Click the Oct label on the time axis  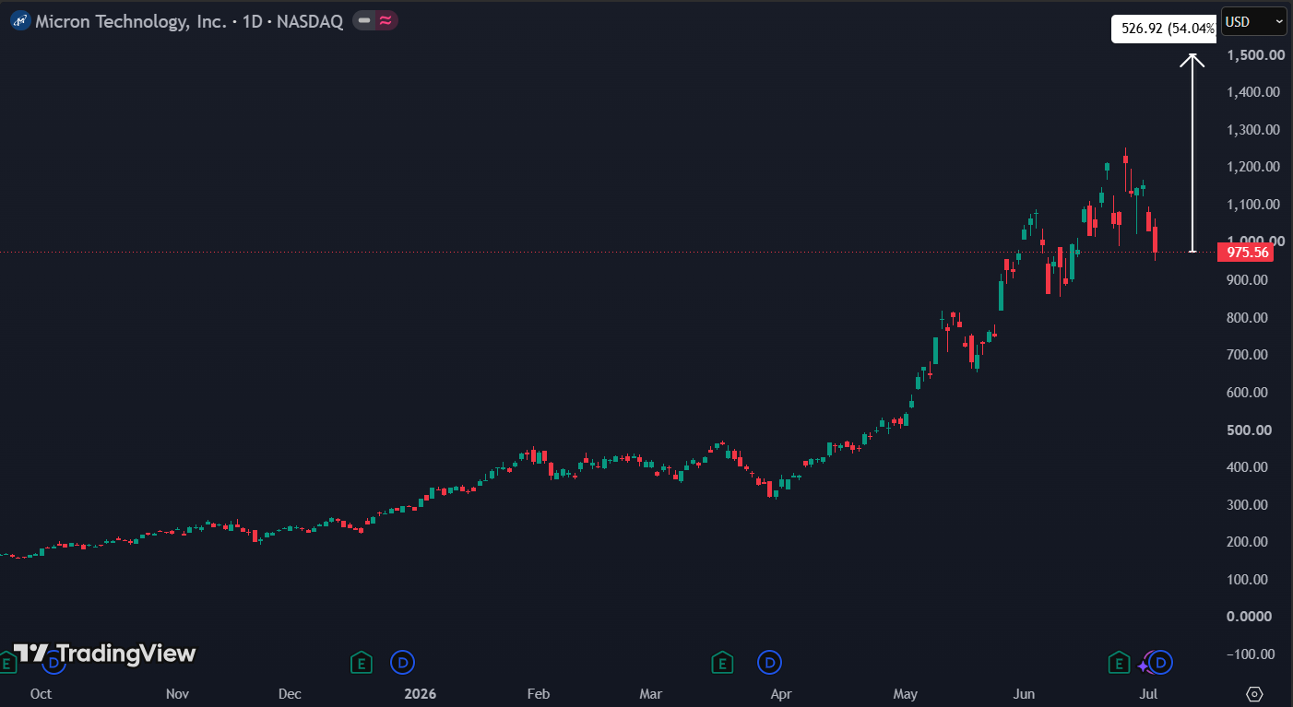[41, 693]
